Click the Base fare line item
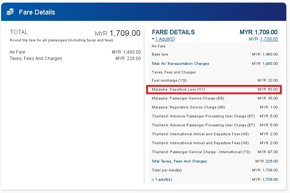 tap(215, 54)
